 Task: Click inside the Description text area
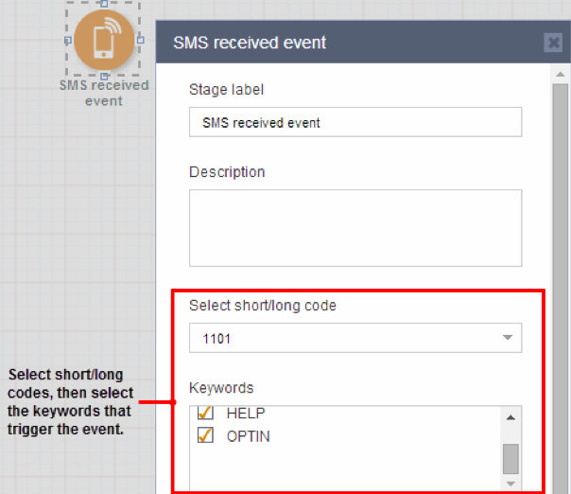point(355,227)
